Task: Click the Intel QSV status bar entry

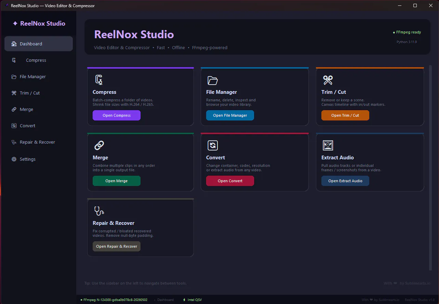Action: click(192, 300)
